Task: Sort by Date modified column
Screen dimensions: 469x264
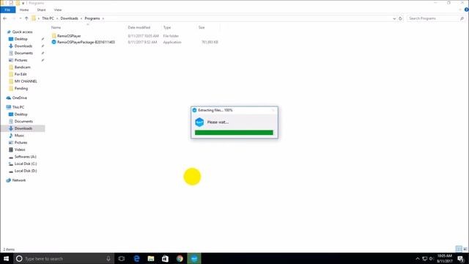Action: (139, 28)
